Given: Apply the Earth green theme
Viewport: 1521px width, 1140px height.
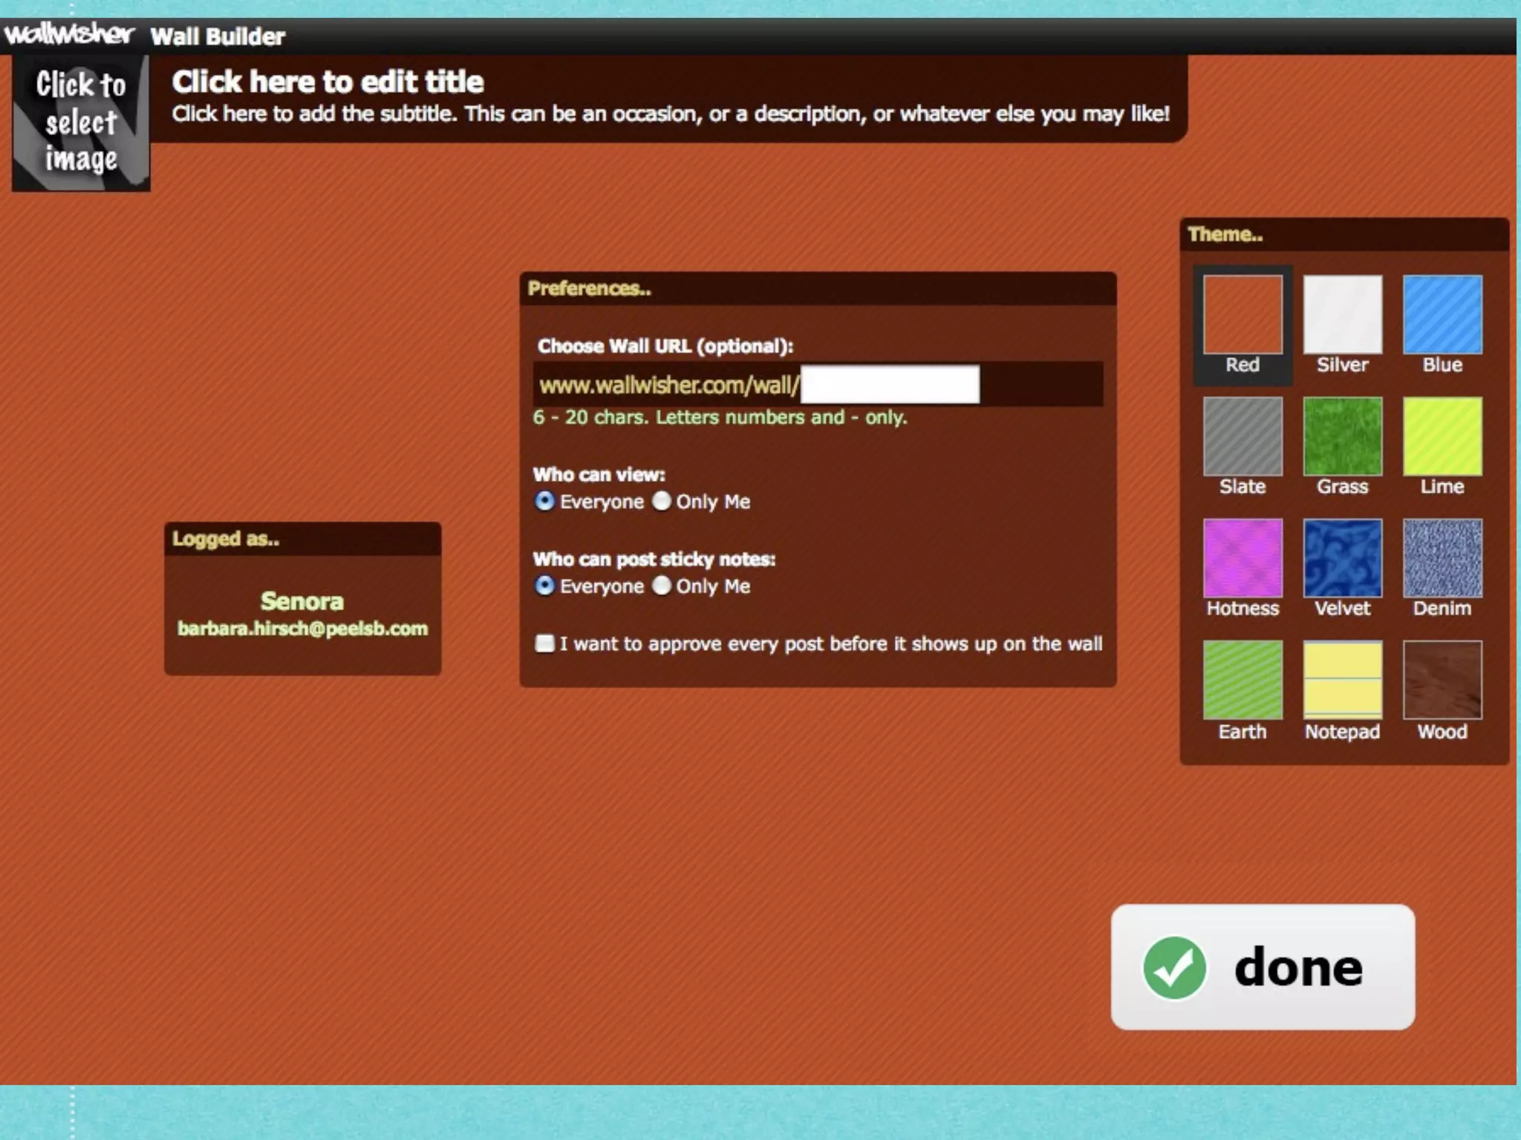Looking at the screenshot, I should [x=1242, y=680].
